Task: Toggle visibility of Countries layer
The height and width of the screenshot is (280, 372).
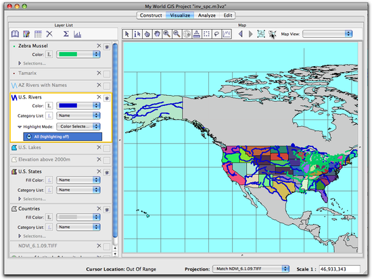Action: coord(107,210)
